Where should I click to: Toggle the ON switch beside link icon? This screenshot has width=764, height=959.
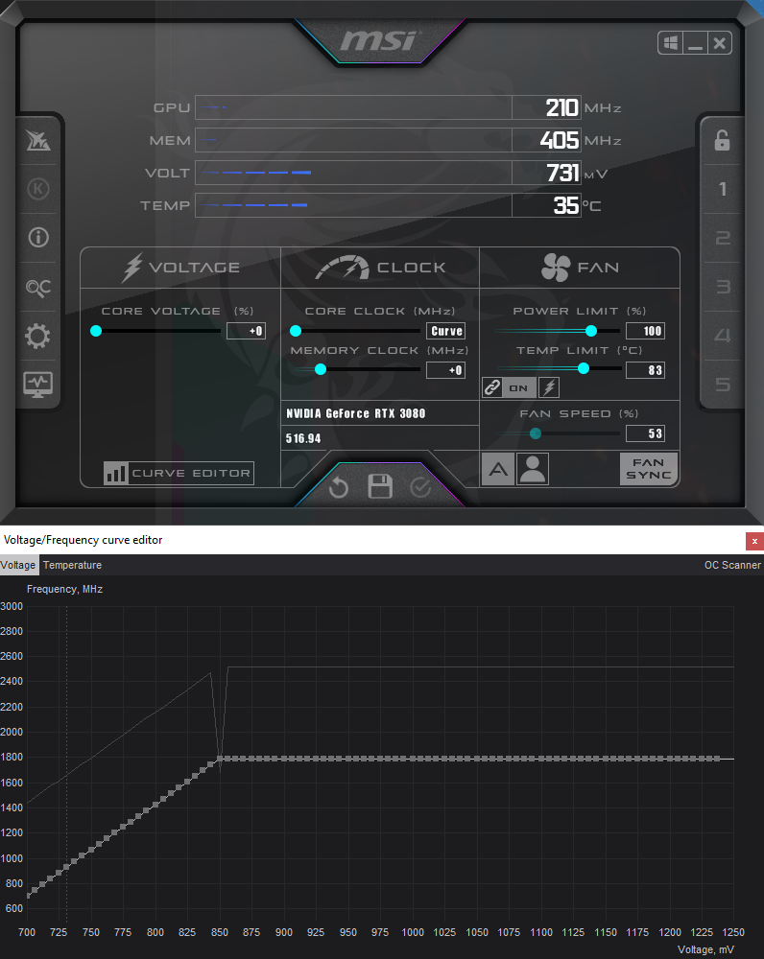[519, 387]
